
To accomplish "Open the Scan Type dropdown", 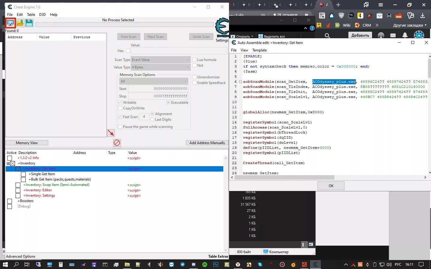I will click(161, 60).
